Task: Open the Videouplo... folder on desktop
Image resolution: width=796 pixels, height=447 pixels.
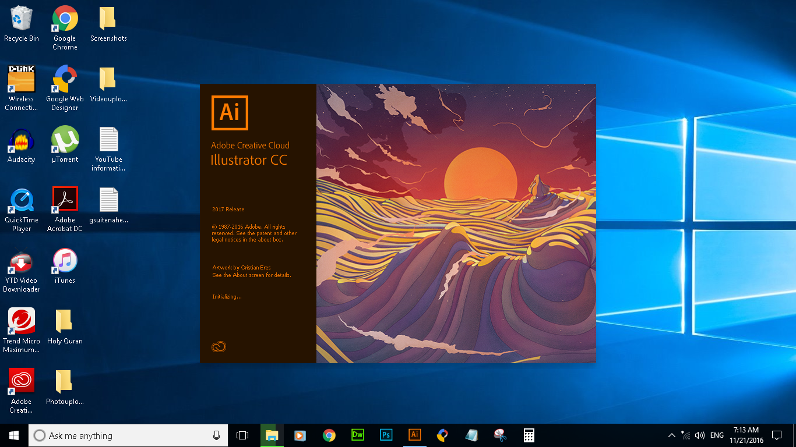Action: tap(108, 84)
